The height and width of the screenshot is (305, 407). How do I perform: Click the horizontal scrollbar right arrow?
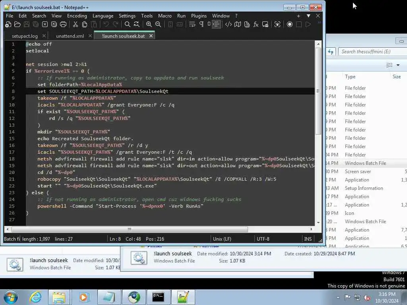tap(311, 229)
